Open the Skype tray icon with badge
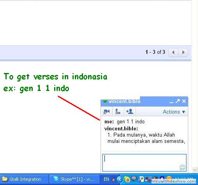The image size is (198, 185). (127, 179)
